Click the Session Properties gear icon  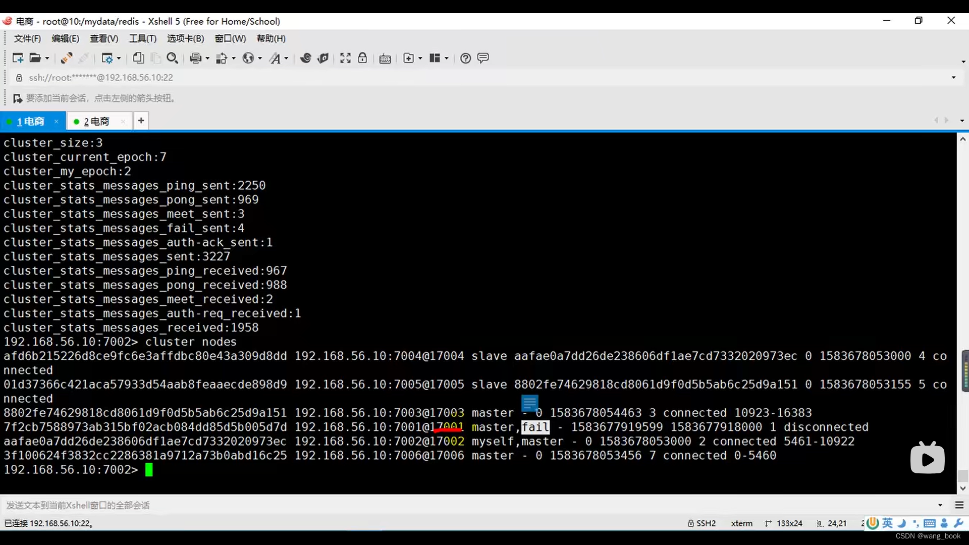[x=107, y=58]
